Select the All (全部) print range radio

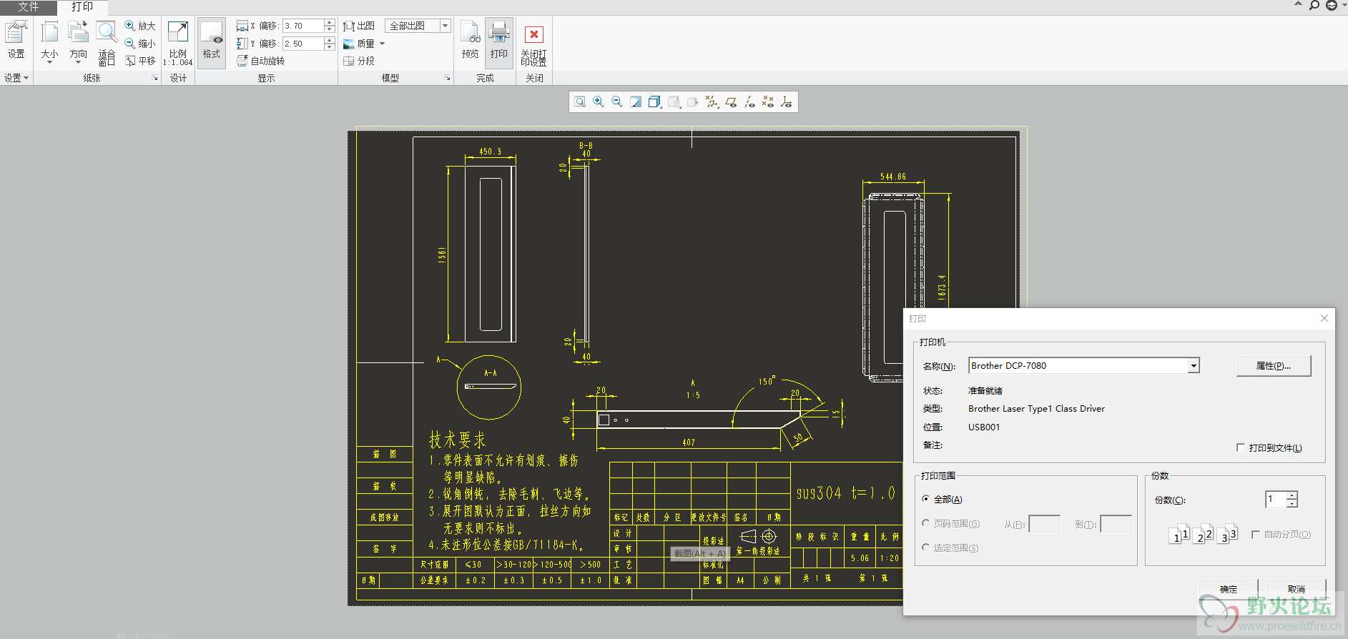(926, 499)
